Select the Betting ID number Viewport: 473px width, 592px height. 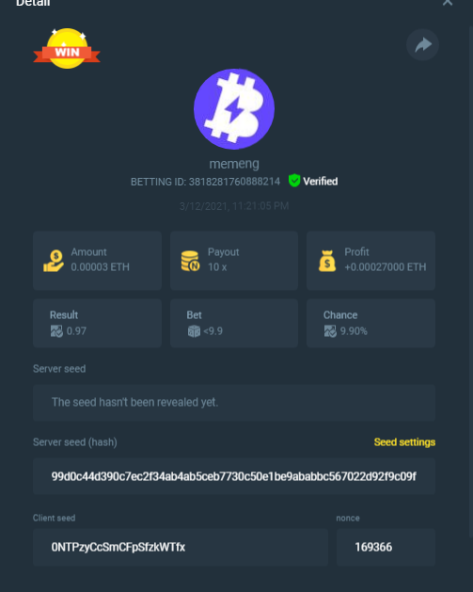point(234,182)
